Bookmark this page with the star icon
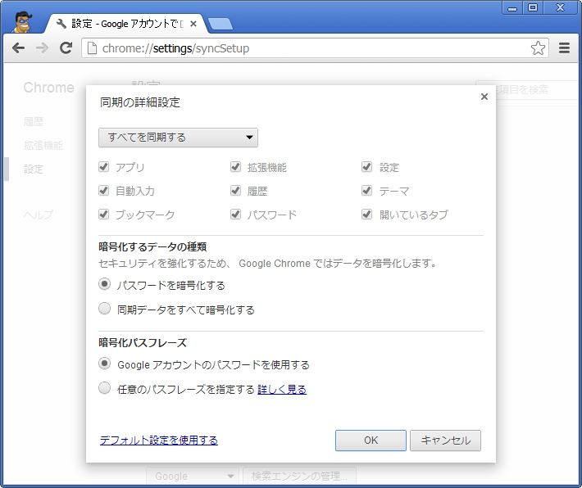The width and height of the screenshot is (582, 488). point(538,48)
